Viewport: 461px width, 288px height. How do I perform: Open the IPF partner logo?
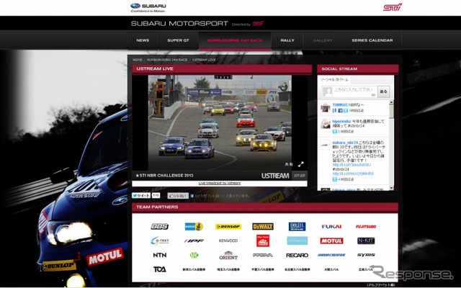pos(194,240)
